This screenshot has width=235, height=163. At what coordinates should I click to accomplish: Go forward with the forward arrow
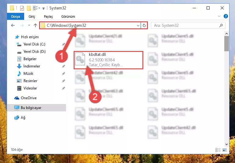(x=22, y=25)
